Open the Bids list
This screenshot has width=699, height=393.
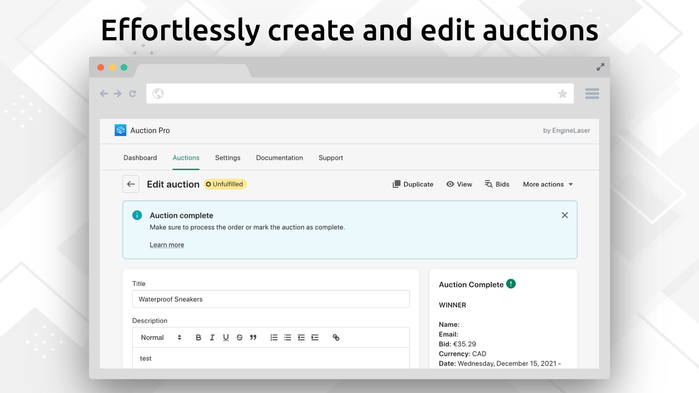[x=497, y=184]
